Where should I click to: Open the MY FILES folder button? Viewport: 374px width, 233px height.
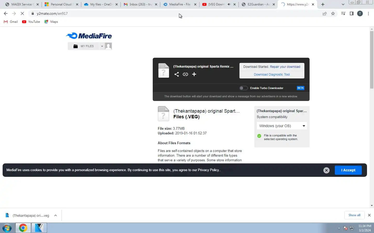tap(83, 46)
